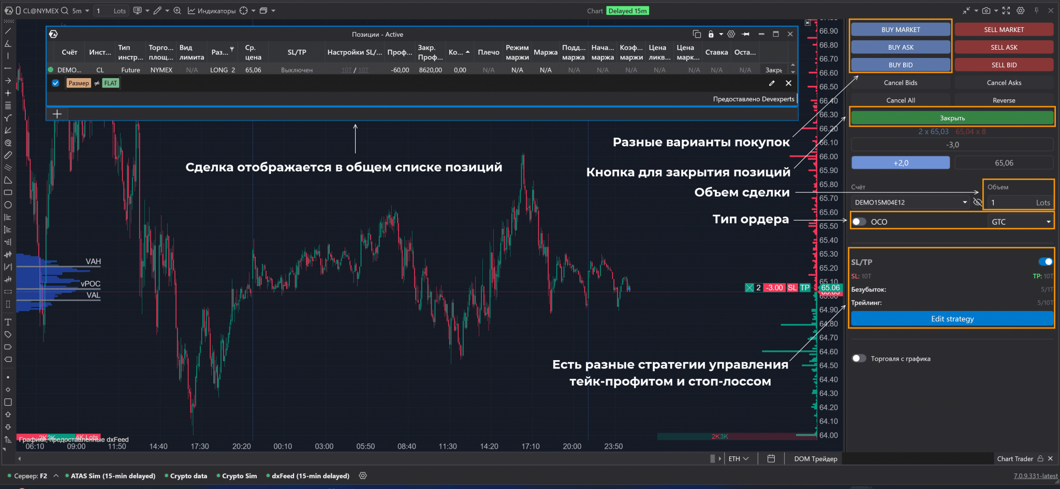The width and height of the screenshot is (1060, 489).
Task: Click the camera screenshot icon
Action: [986, 11]
